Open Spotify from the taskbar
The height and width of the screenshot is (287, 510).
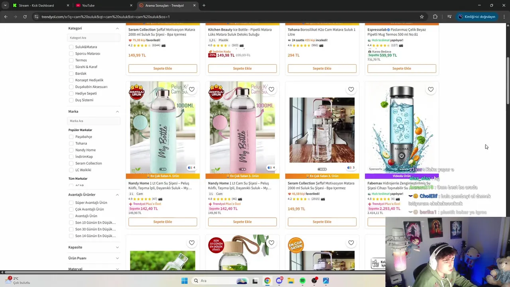tap(302, 281)
